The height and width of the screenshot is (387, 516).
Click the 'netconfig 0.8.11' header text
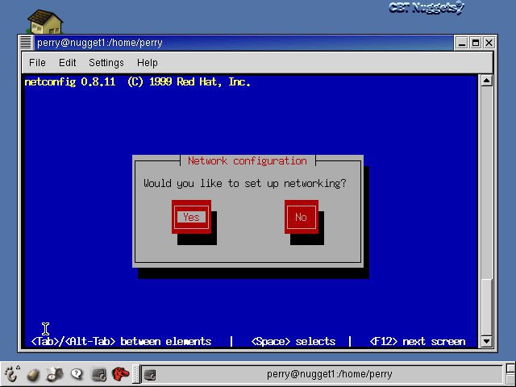click(x=70, y=82)
